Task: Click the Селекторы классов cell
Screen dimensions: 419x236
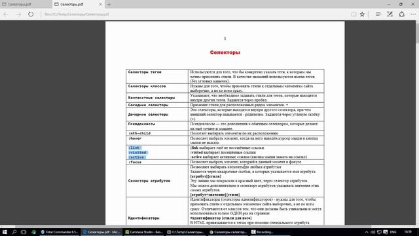Action: pyautogui.click(x=157, y=88)
